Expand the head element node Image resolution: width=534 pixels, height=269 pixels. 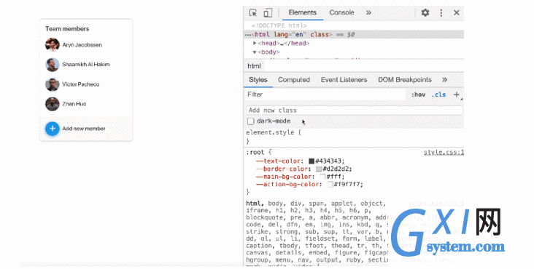(x=255, y=43)
